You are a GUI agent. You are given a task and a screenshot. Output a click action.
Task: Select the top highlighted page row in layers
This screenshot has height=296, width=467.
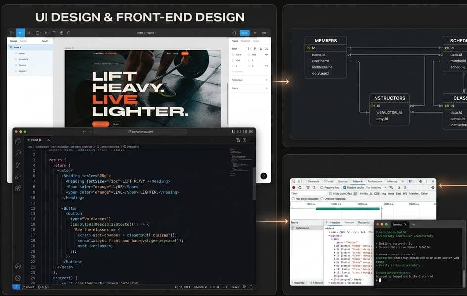click(x=30, y=47)
